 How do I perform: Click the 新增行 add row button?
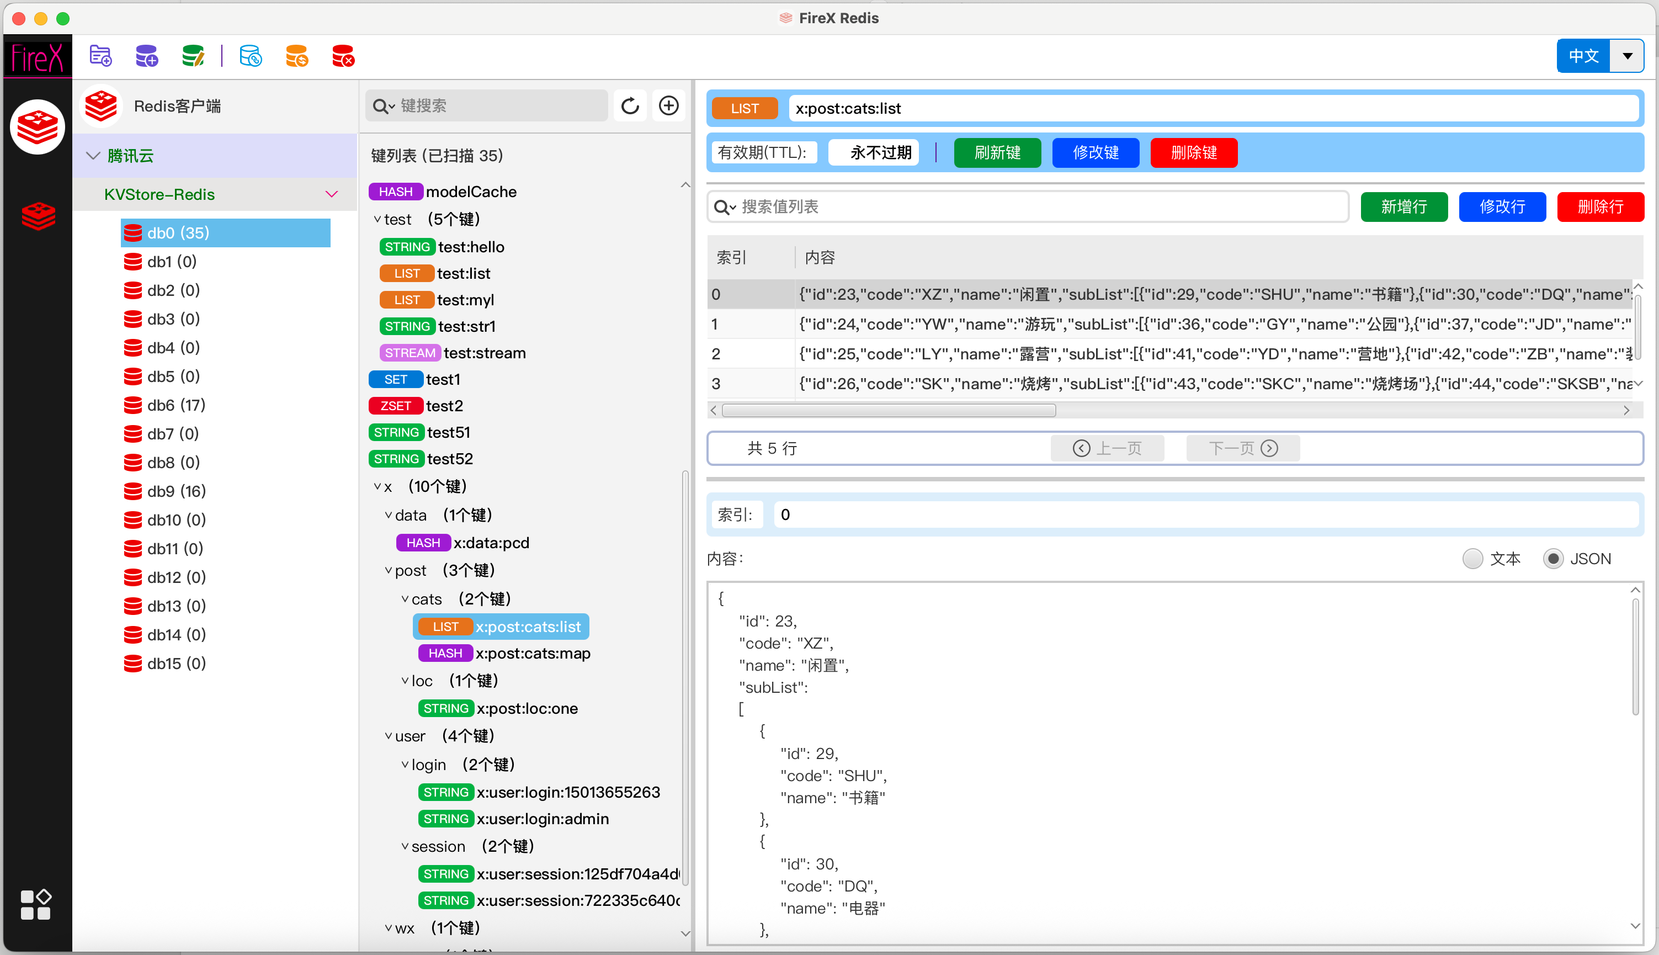[1403, 207]
